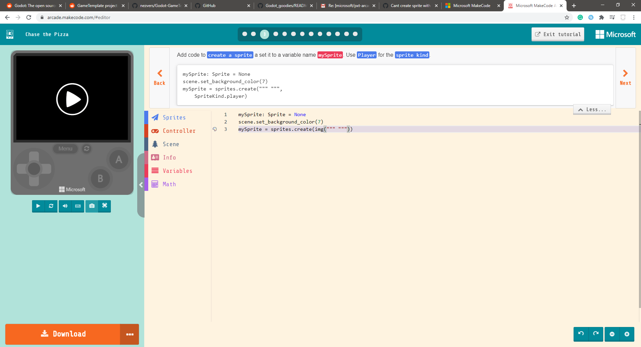Advance to the Next tutorial step
The image size is (641, 347).
click(x=625, y=77)
